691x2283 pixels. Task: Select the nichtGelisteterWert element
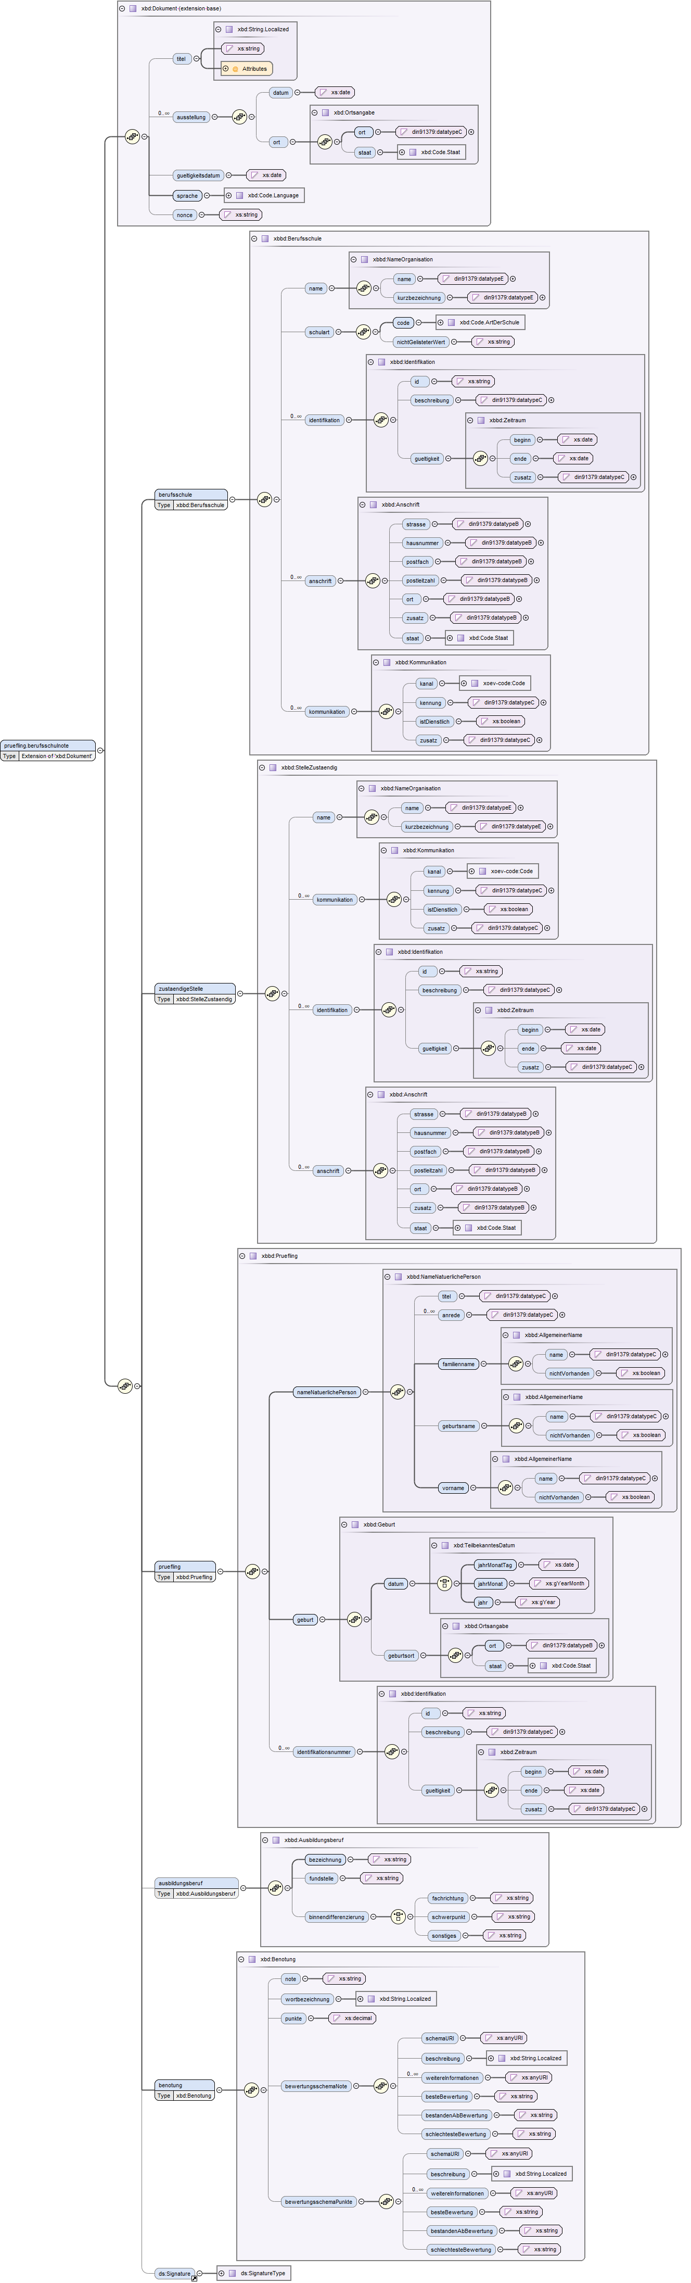click(x=421, y=342)
